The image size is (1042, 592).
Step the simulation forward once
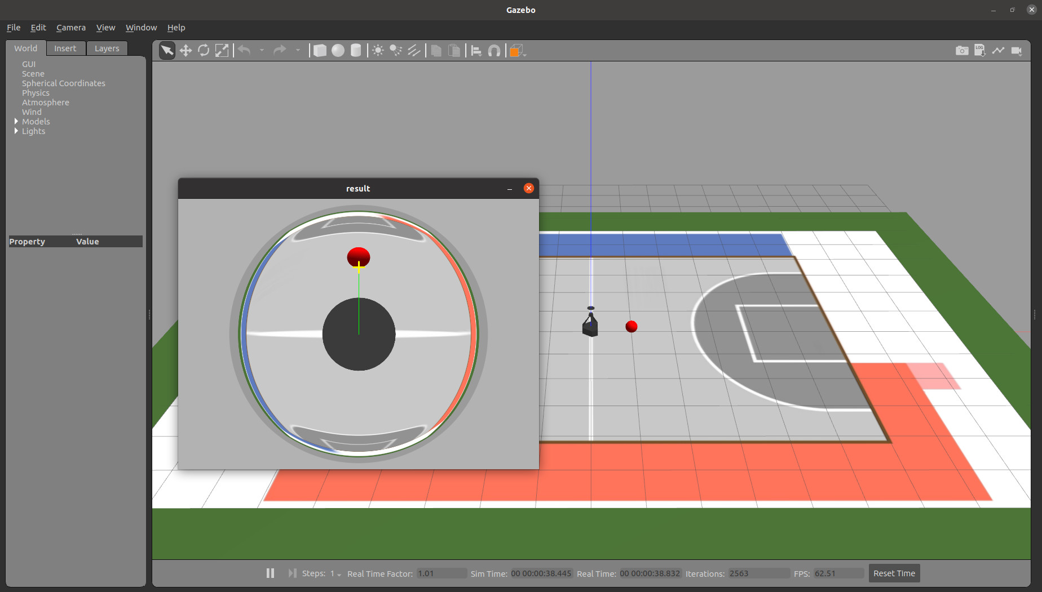(x=292, y=573)
